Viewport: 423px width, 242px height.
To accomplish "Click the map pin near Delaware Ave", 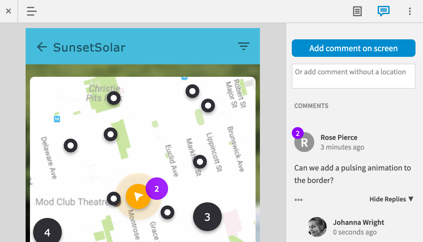I will tap(71, 146).
